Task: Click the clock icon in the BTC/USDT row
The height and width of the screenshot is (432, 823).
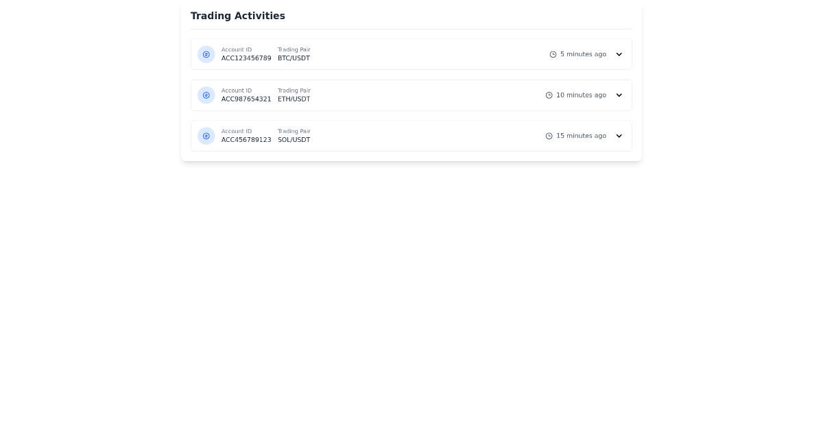Action: (x=553, y=54)
